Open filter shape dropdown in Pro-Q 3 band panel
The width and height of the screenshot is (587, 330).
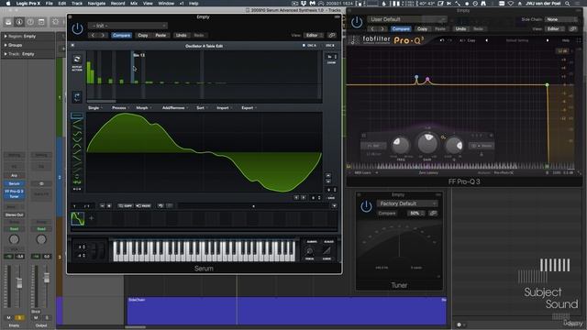(373, 146)
